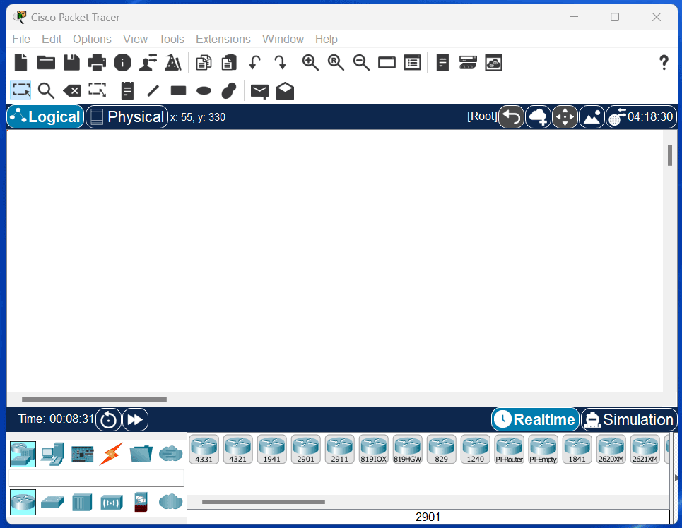682x528 pixels.
Task: Switch to Physical workspace tab
Action: (127, 116)
